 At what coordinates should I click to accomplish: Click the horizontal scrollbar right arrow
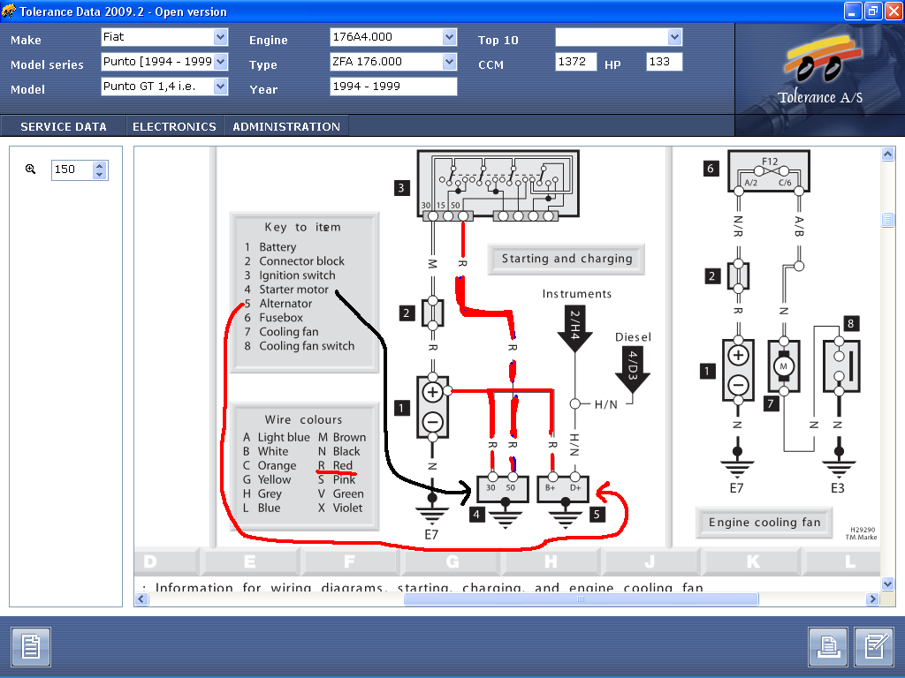pyautogui.click(x=872, y=599)
